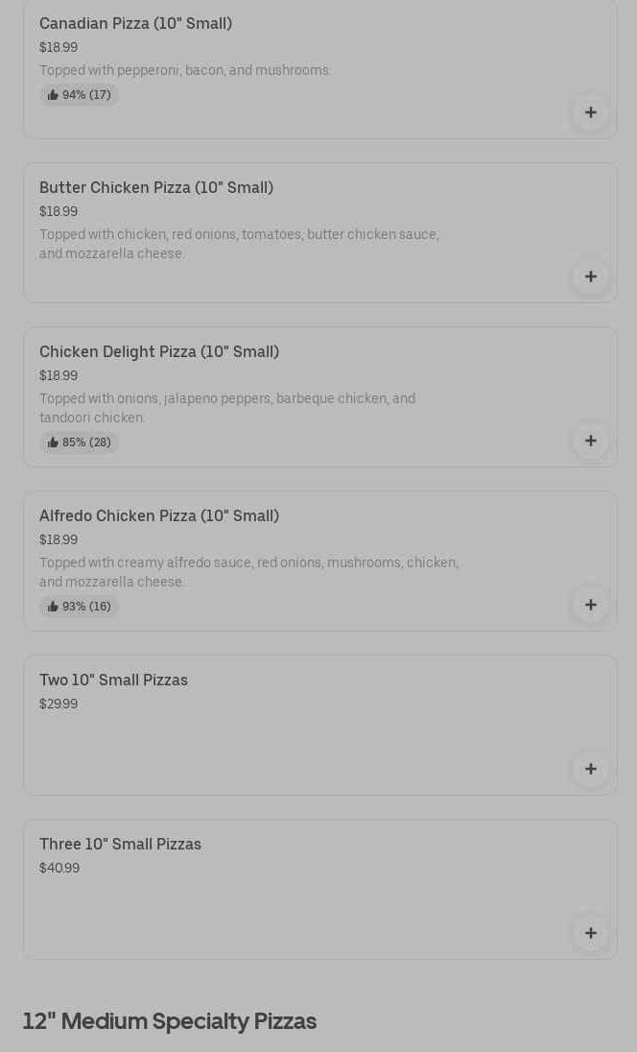
Task: Open Alfredo Chicken Pizza (10" Small) title
Action: tap(159, 516)
